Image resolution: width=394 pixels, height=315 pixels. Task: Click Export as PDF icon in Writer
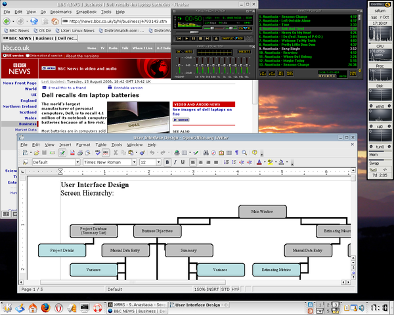(x=72, y=152)
